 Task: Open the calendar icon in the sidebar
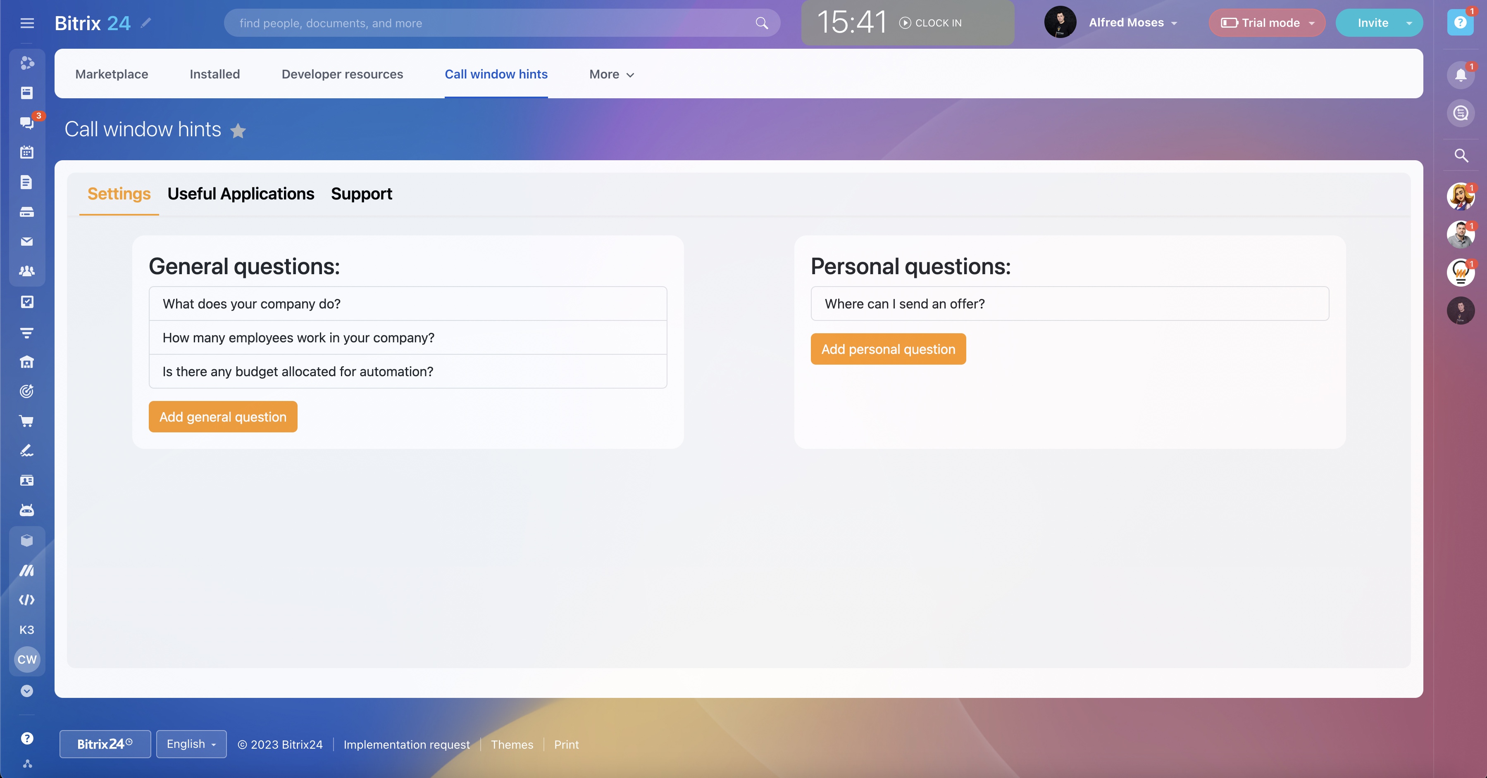click(x=26, y=152)
